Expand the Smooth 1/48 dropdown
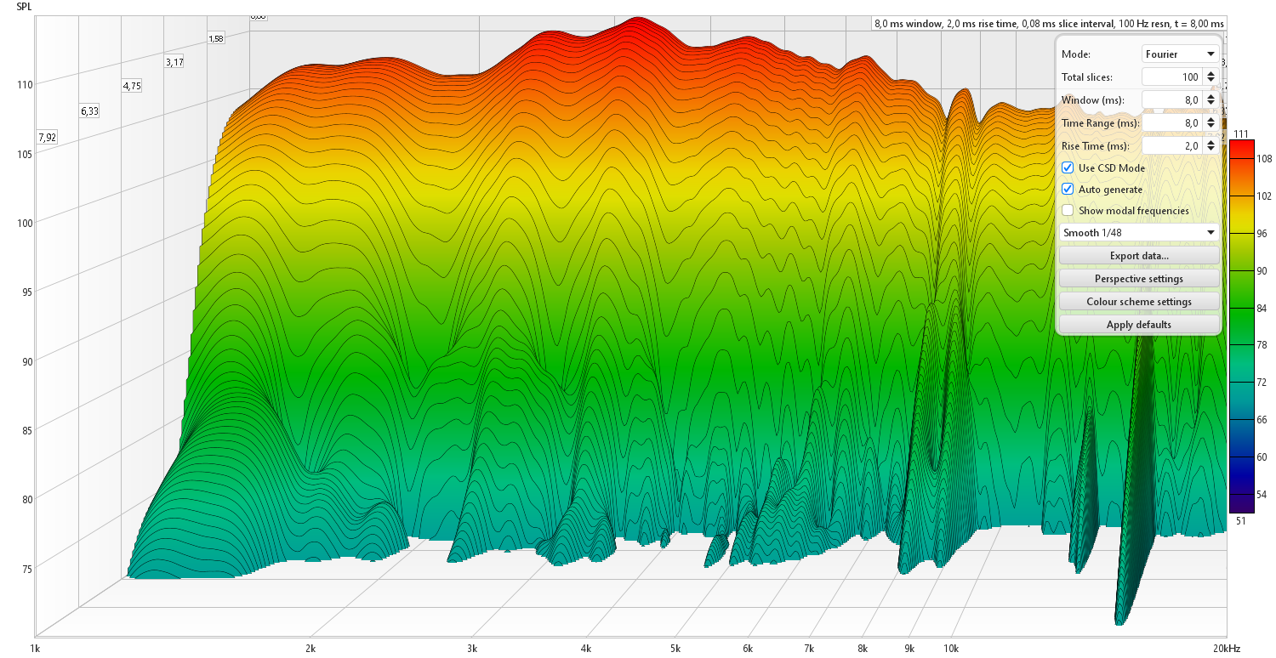1276x658 pixels. coord(1139,233)
